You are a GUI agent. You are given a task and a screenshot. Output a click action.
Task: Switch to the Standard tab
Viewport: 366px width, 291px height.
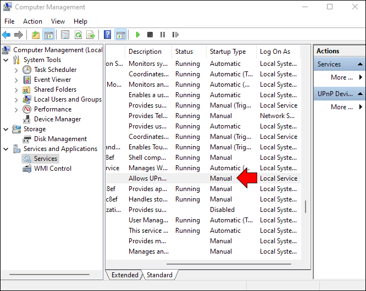[160, 275]
